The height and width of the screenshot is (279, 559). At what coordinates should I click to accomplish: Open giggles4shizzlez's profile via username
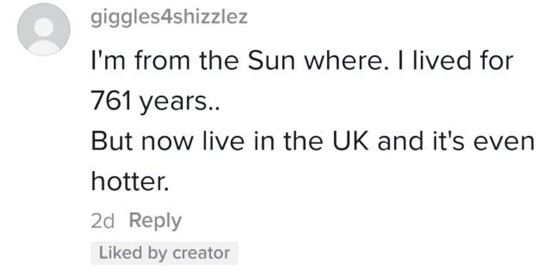point(169,17)
